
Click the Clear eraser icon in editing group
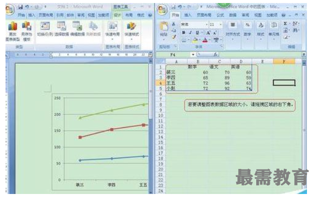coord(286,37)
